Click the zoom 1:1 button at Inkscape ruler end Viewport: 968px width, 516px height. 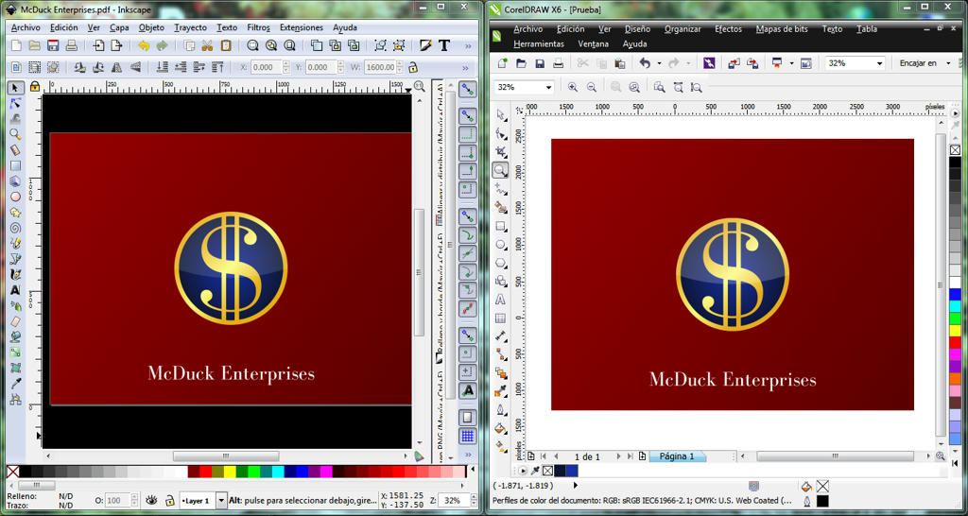tap(419, 86)
